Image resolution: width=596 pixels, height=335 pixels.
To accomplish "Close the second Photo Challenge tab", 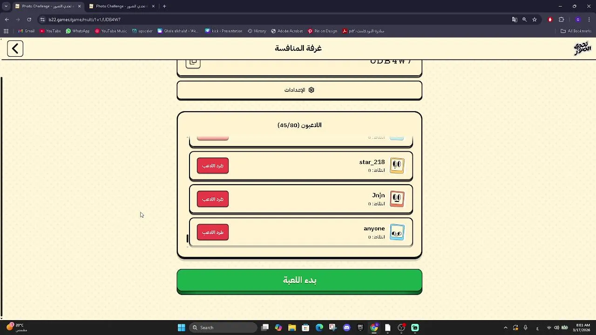I will tap(153, 6).
